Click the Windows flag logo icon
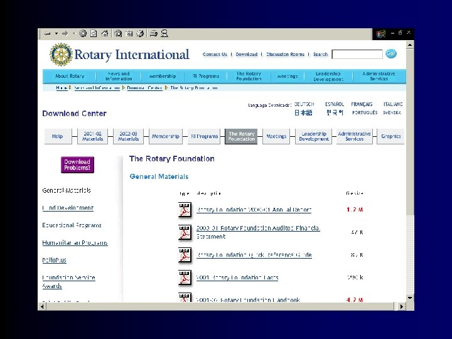Viewport: 452px width, 339px height. (x=381, y=34)
